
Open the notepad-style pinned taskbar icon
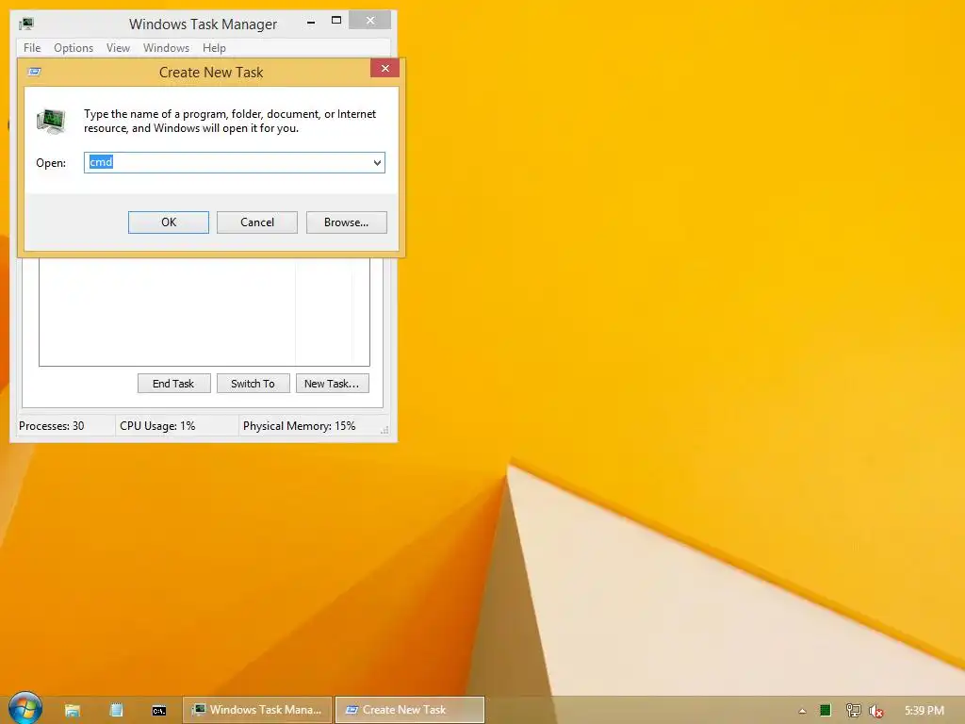click(x=116, y=711)
